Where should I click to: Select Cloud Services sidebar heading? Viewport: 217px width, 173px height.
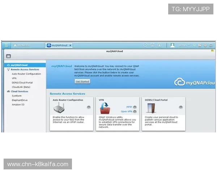click(x=20, y=91)
